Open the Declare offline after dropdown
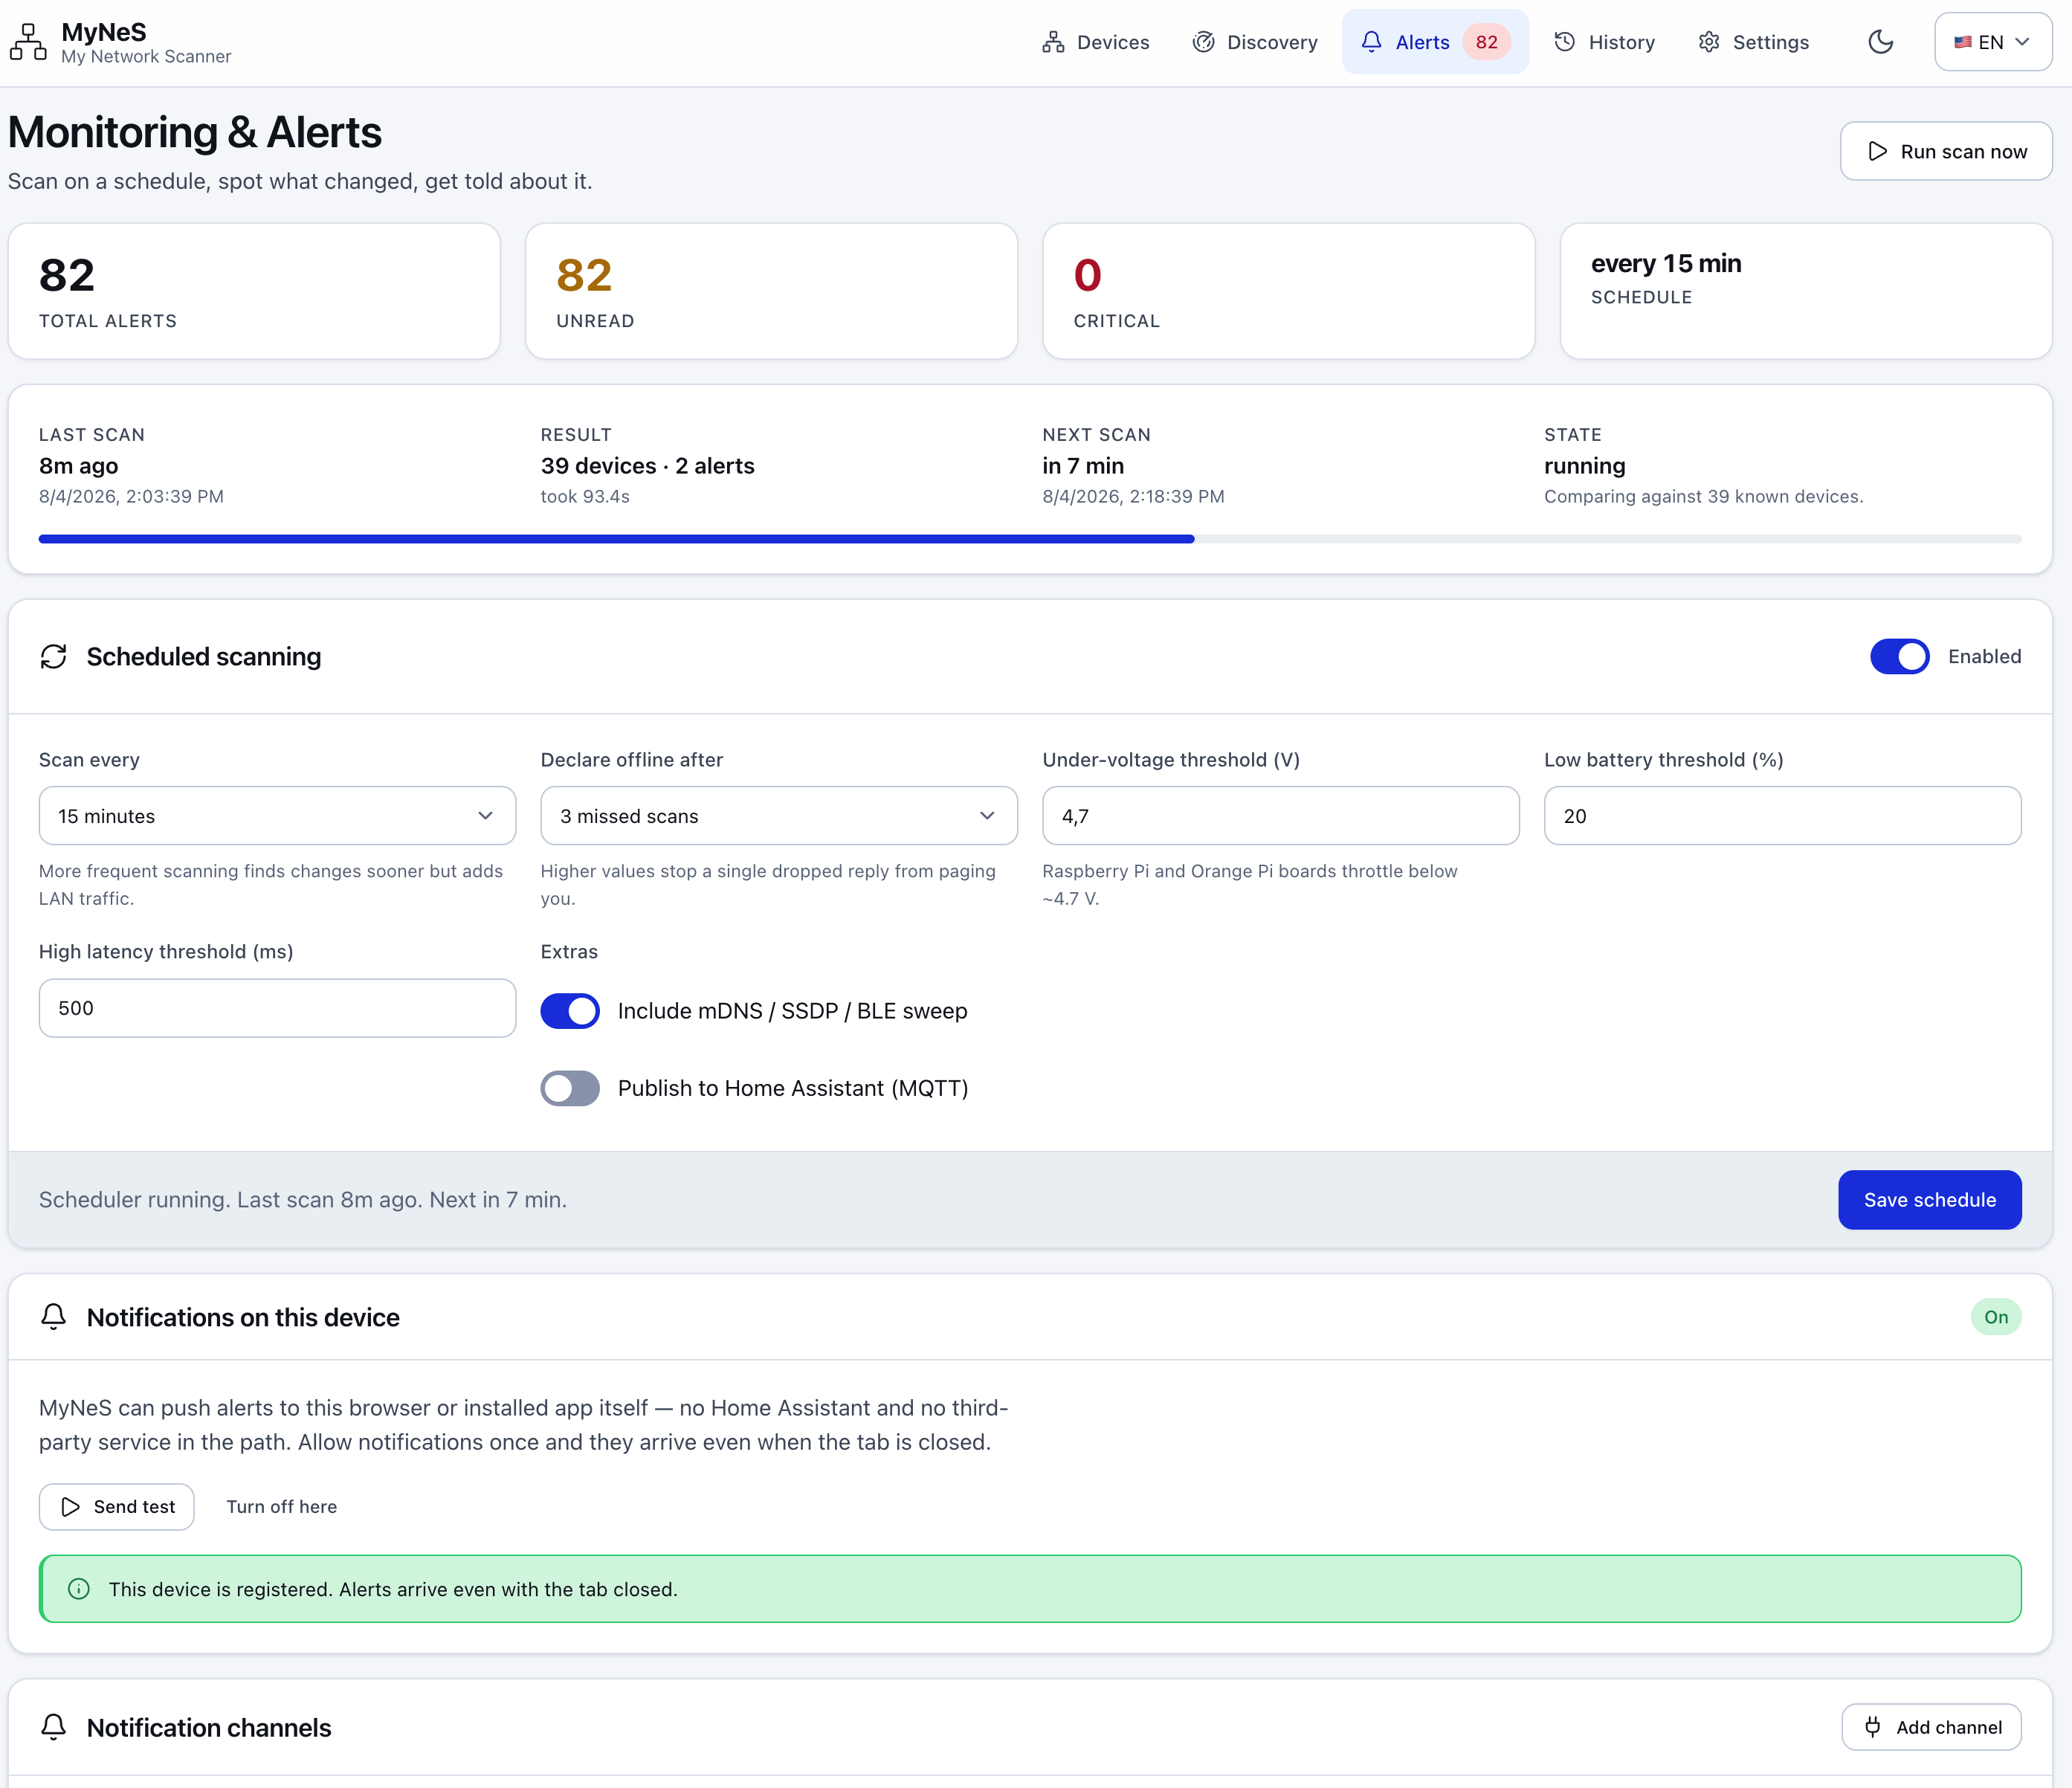This screenshot has width=2072, height=1788. click(x=779, y=816)
